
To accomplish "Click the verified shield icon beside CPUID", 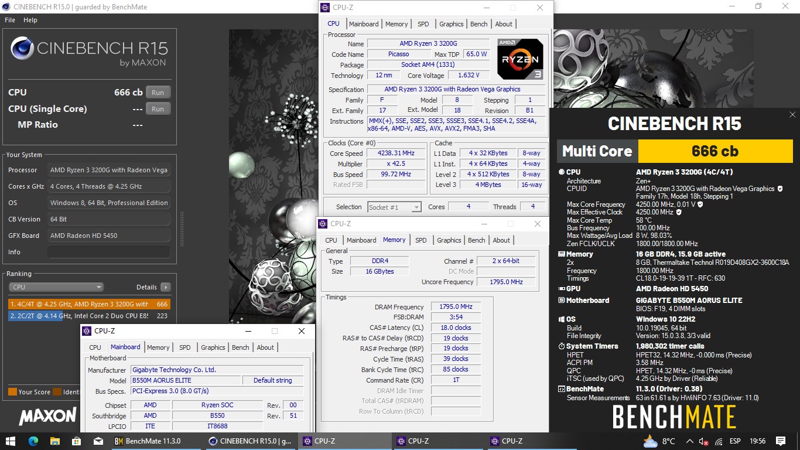I will [x=780, y=189].
